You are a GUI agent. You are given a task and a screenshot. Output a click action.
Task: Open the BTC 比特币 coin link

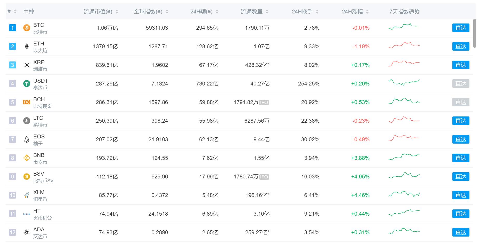coord(40,28)
